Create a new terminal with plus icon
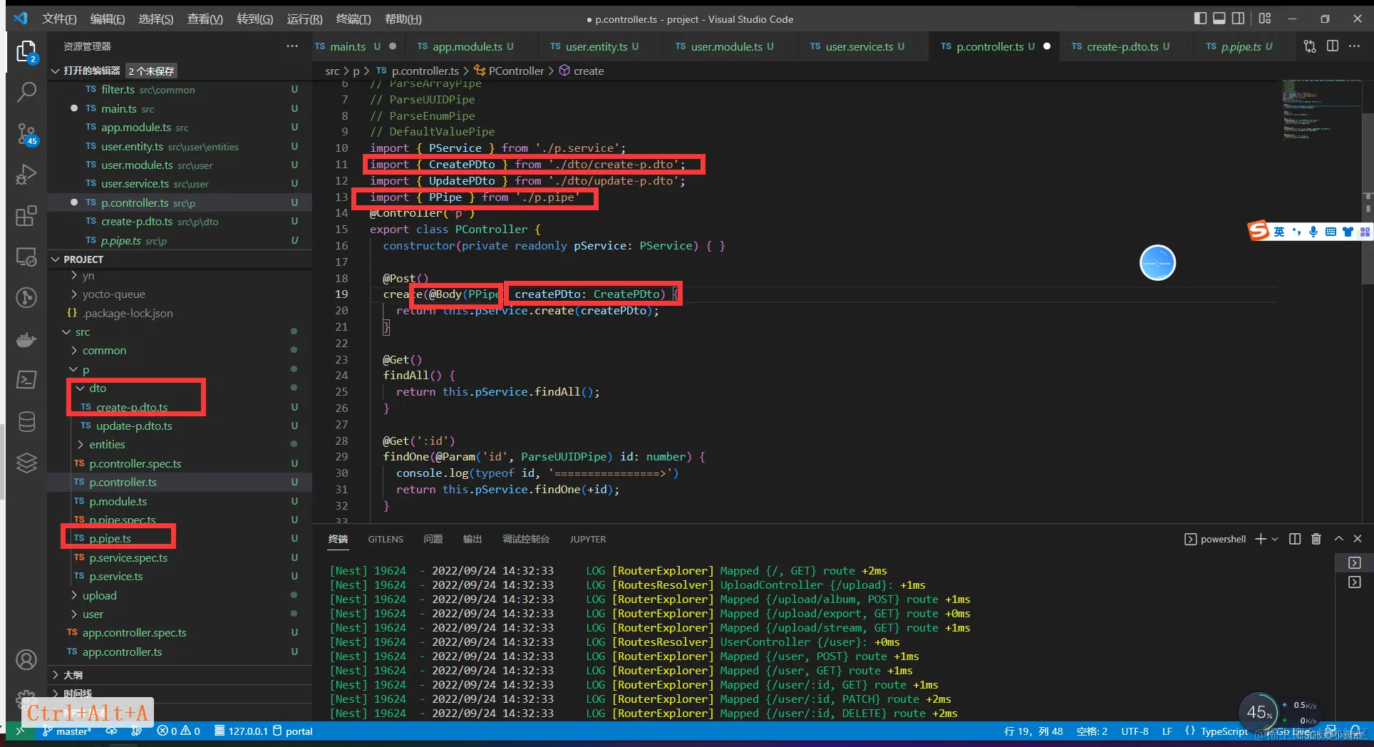Viewport: 1374px width, 747px height. pyautogui.click(x=1260, y=539)
